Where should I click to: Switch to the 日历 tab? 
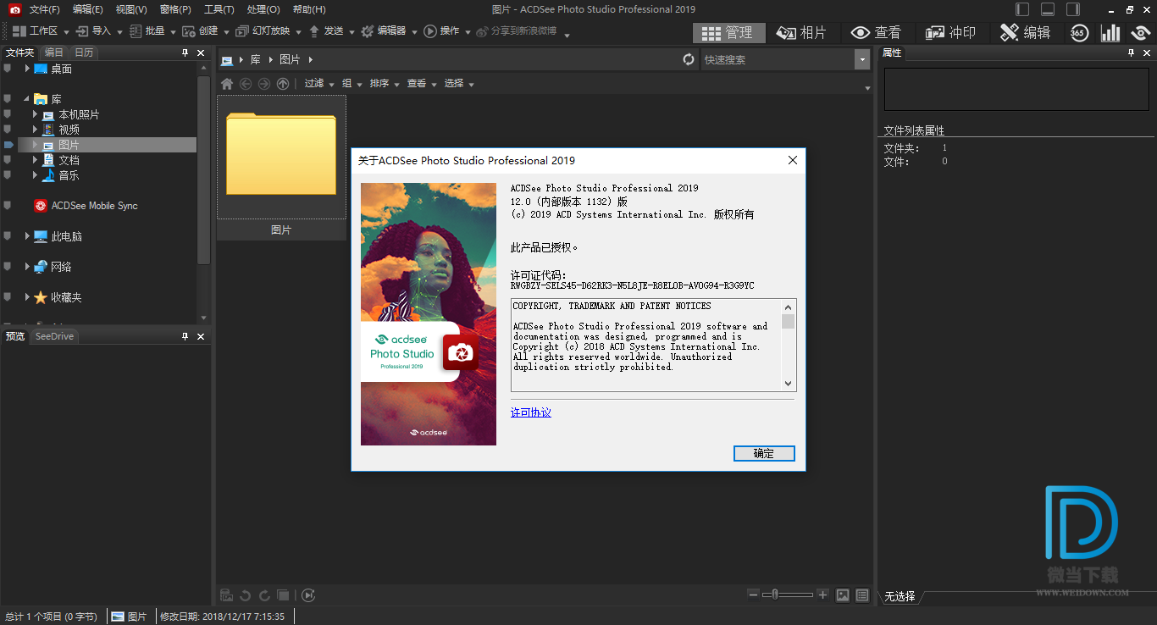(84, 53)
